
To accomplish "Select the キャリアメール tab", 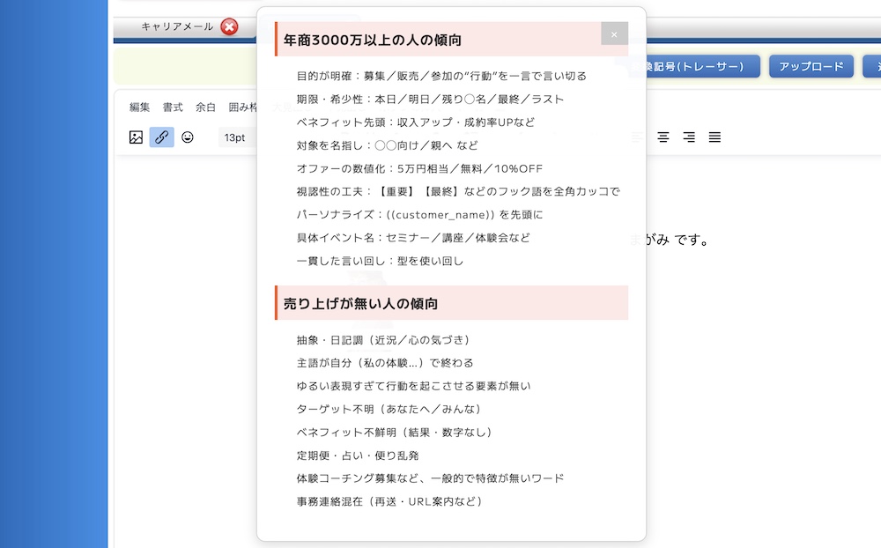I will [177, 27].
